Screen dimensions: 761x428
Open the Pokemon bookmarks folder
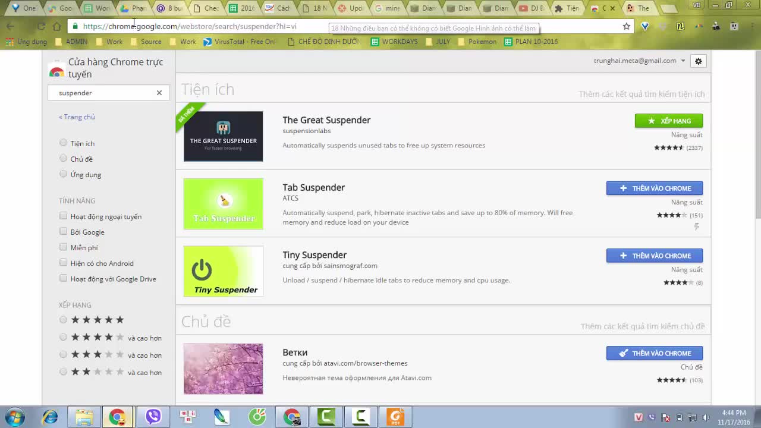(x=476, y=42)
